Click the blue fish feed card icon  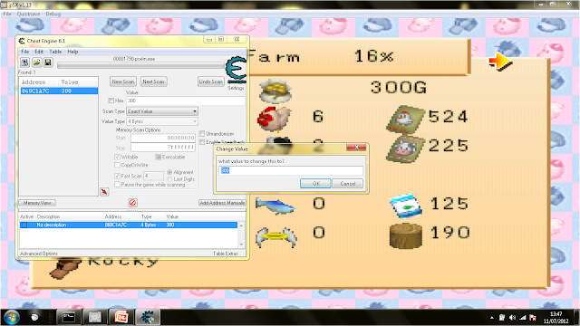tap(405, 206)
